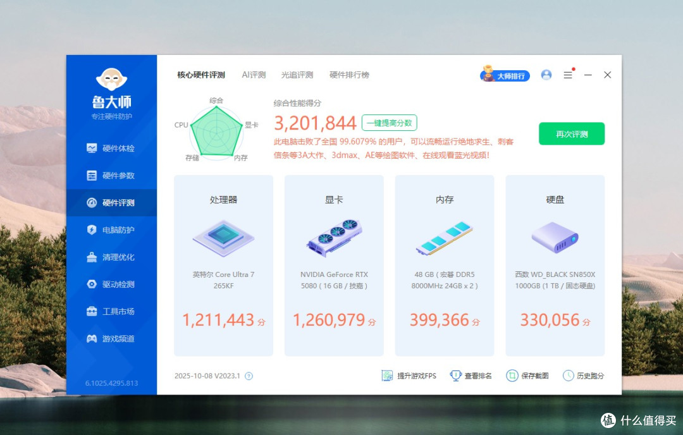Viewport: 683px width, 435px height.
Task: Switch to the 光追评测 tab
Action: point(297,75)
